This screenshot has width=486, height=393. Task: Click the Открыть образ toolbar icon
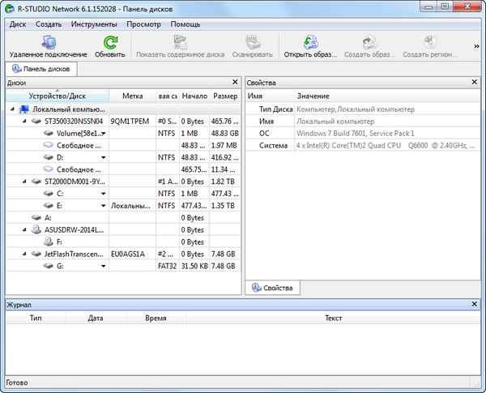pyautogui.click(x=309, y=42)
